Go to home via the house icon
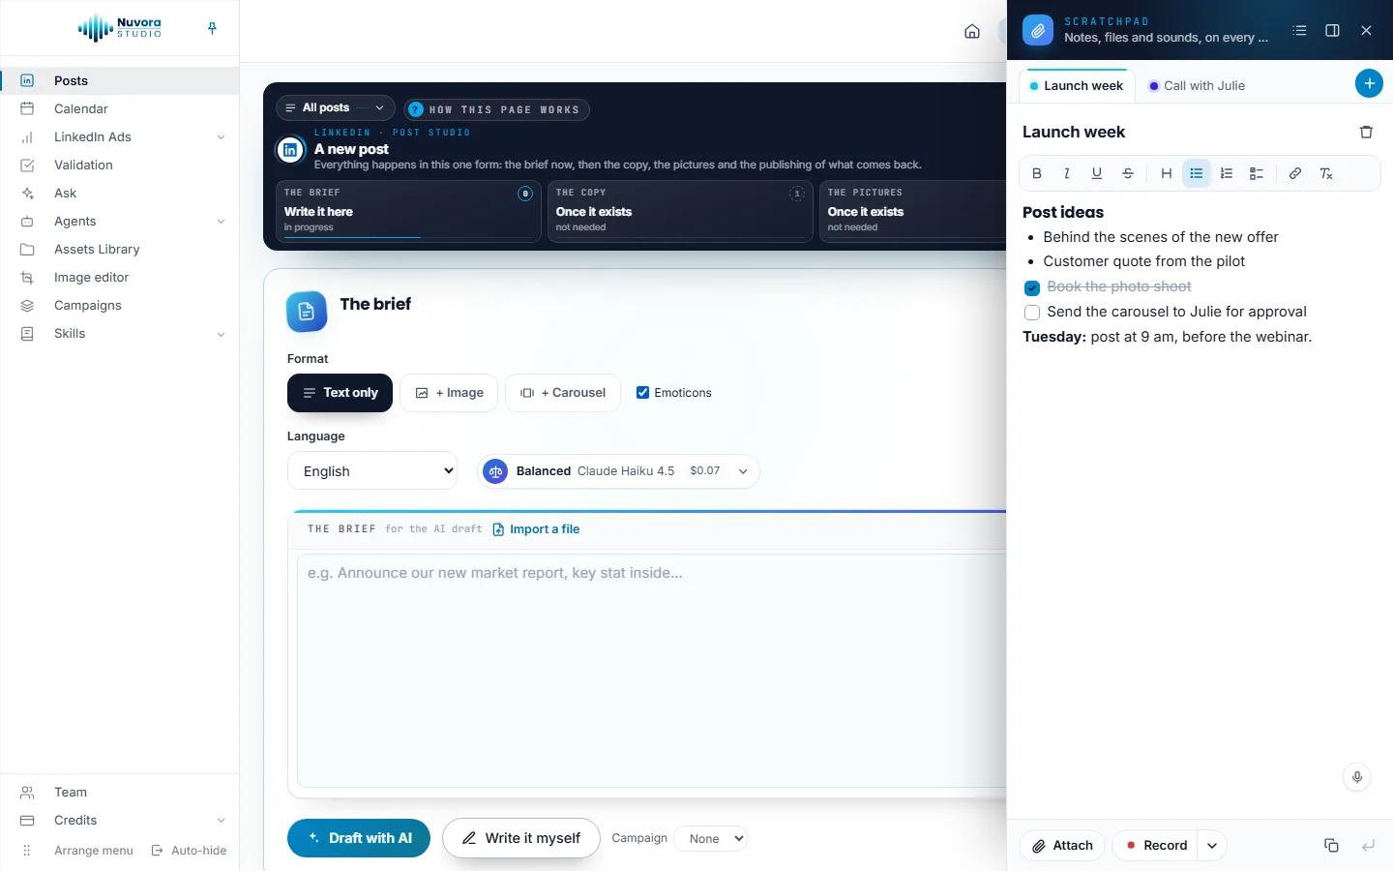Viewport: 1393px width, 871px height. point(972,31)
